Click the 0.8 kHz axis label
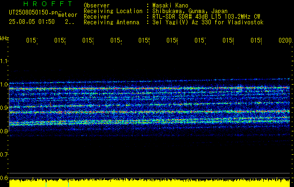Viewport: 294px width, 187px height. click(4, 131)
